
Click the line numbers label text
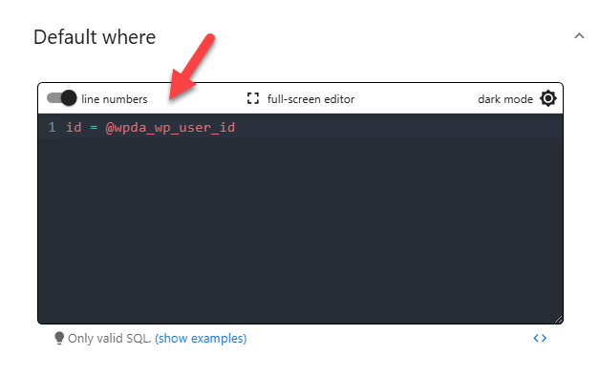pyautogui.click(x=115, y=99)
